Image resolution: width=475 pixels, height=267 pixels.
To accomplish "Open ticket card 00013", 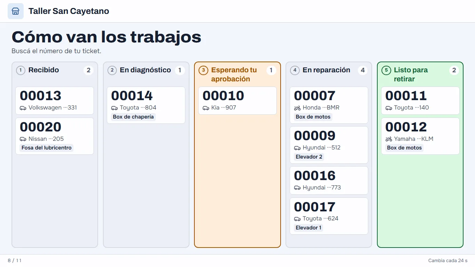I will 55,100.
